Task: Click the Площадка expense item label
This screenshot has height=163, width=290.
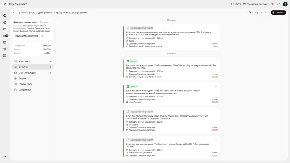Action: coord(133,125)
